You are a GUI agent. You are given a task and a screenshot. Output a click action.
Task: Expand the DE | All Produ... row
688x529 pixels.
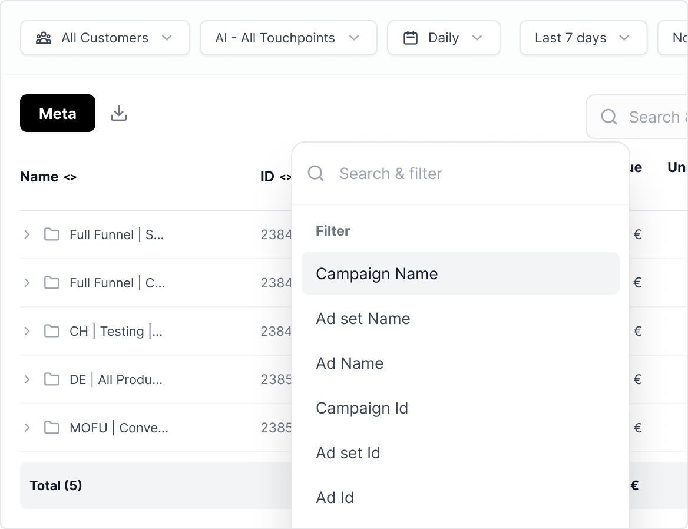(26, 379)
